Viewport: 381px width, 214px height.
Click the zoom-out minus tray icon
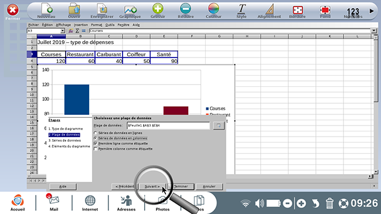pyautogui.click(x=287, y=203)
